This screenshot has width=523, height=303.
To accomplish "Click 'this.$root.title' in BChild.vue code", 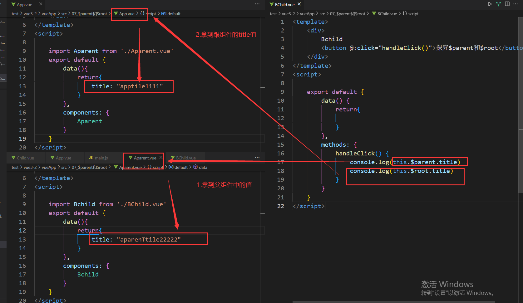I will tap(421, 171).
